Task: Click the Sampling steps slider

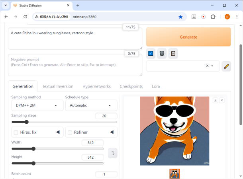Action: pos(64,122)
